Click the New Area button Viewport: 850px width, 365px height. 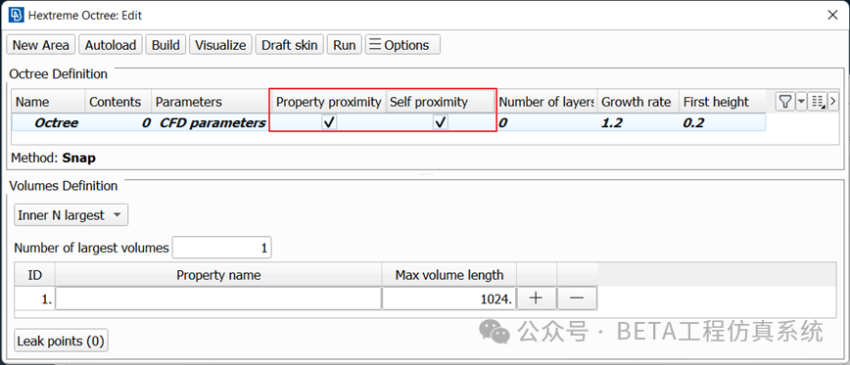click(x=41, y=45)
